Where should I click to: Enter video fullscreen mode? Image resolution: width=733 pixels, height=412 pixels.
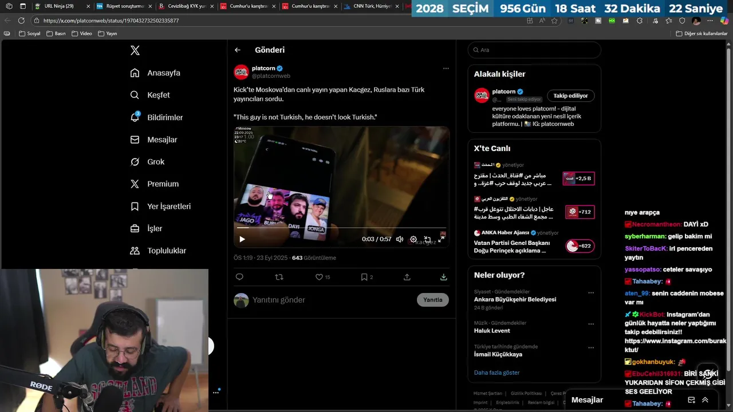pos(442,239)
